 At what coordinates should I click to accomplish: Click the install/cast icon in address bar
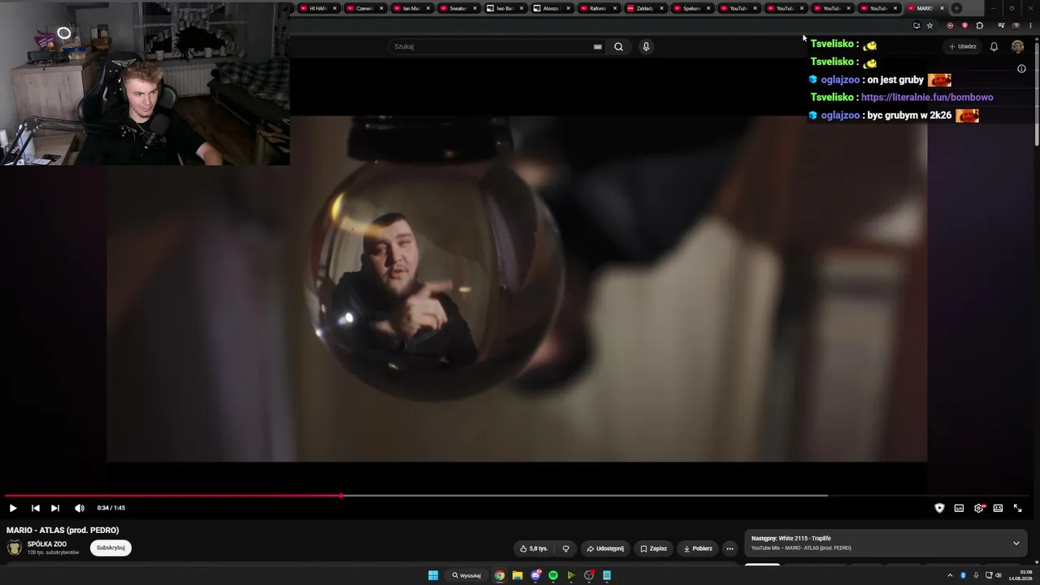coord(916,25)
